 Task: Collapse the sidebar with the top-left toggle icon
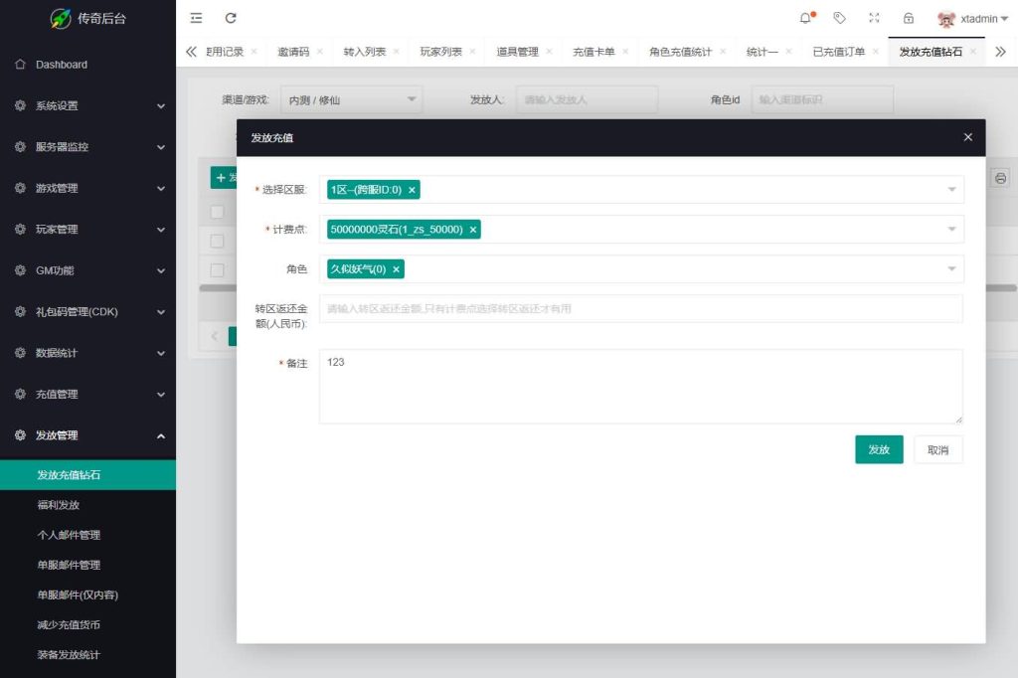click(x=196, y=18)
